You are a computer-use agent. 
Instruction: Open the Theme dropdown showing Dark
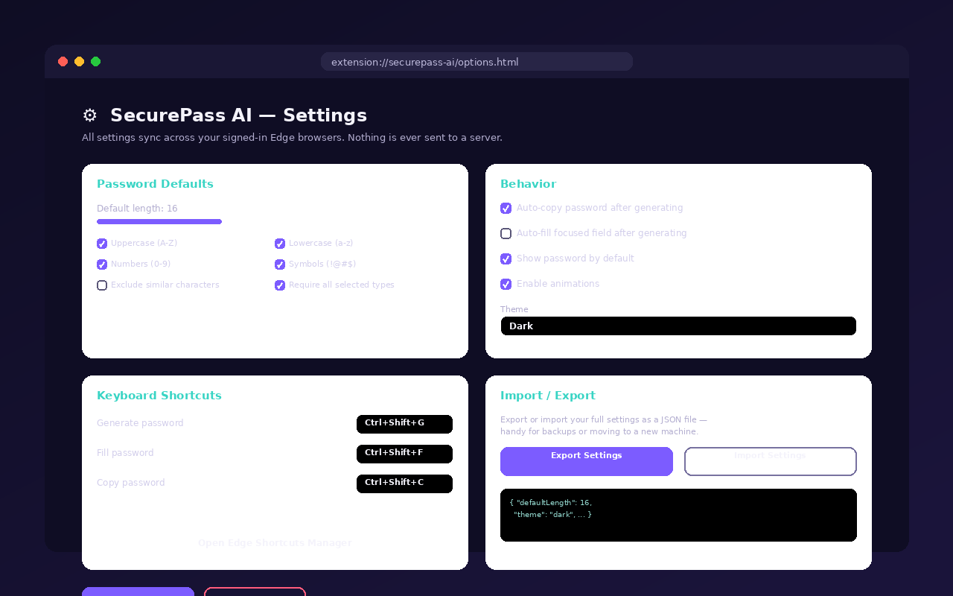click(x=678, y=326)
